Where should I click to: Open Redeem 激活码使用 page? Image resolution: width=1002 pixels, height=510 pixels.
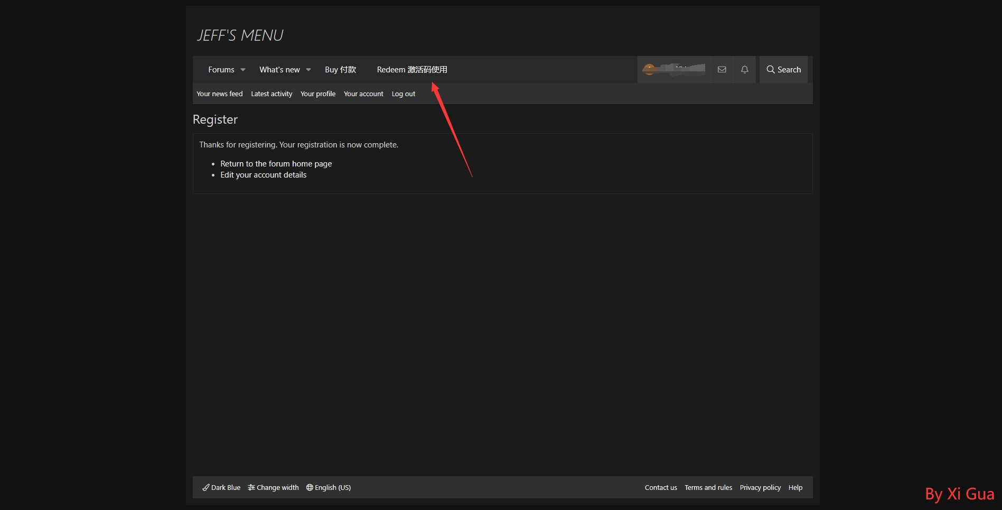411,70
